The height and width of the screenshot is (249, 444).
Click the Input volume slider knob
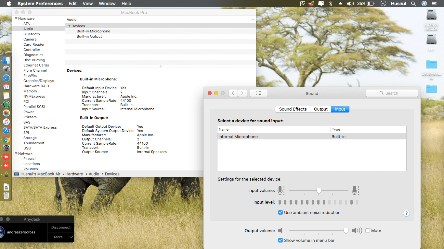pos(319,191)
